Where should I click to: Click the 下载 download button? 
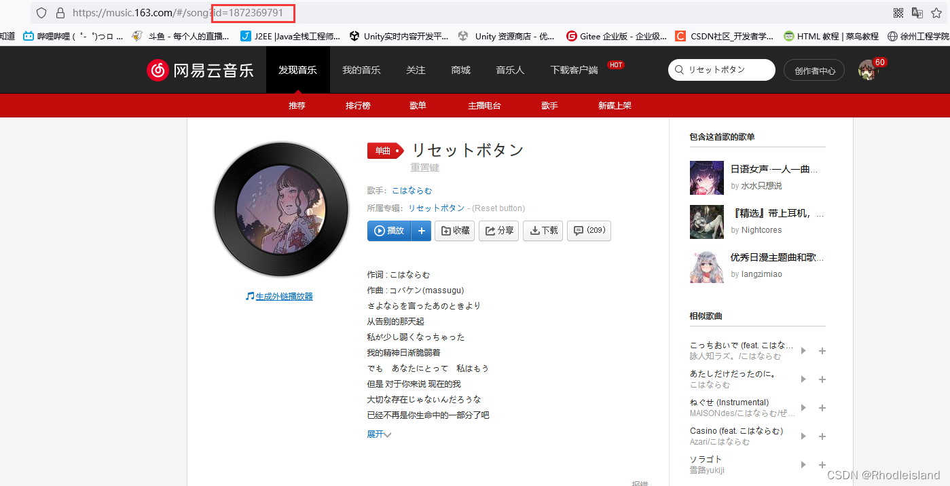pyautogui.click(x=543, y=231)
